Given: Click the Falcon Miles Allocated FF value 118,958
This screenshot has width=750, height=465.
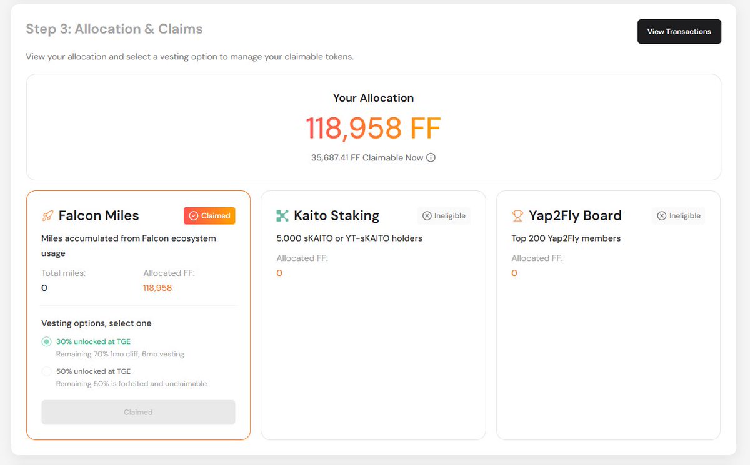Looking at the screenshot, I should click(x=157, y=288).
